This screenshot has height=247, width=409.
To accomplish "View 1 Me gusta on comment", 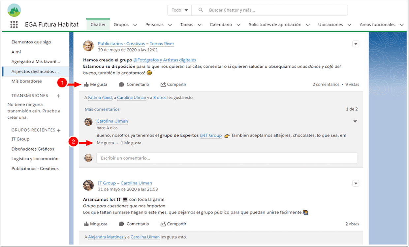I will 131,143.
